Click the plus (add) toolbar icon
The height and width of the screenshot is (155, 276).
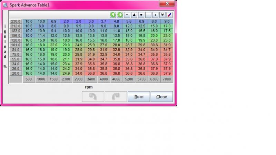click(x=155, y=15)
